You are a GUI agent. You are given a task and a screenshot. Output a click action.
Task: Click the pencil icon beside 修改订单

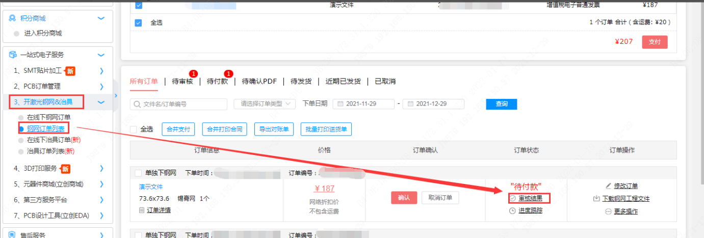pyautogui.click(x=608, y=186)
